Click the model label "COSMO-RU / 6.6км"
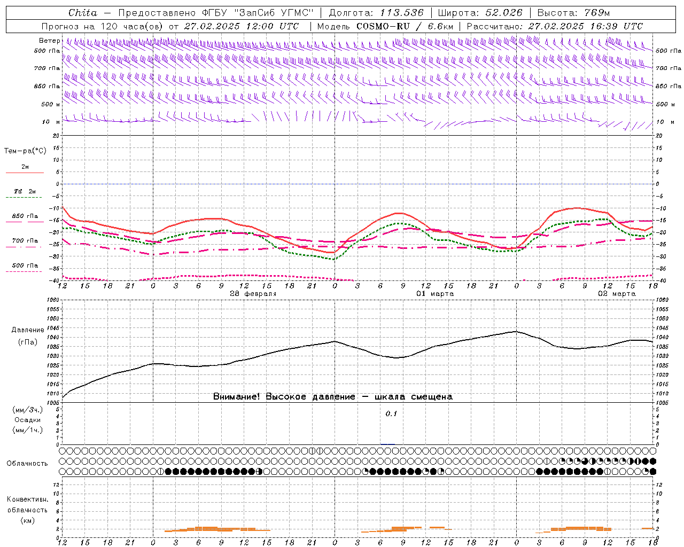 (405, 26)
